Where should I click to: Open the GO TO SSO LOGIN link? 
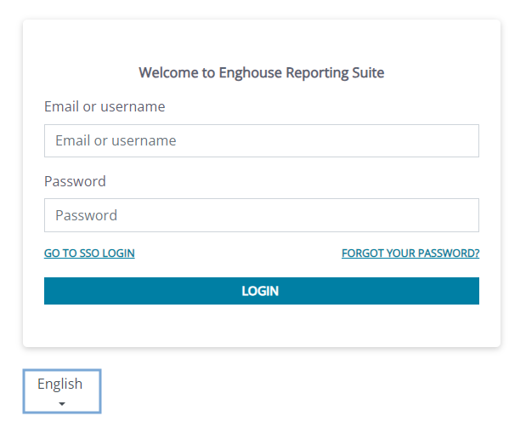(89, 254)
